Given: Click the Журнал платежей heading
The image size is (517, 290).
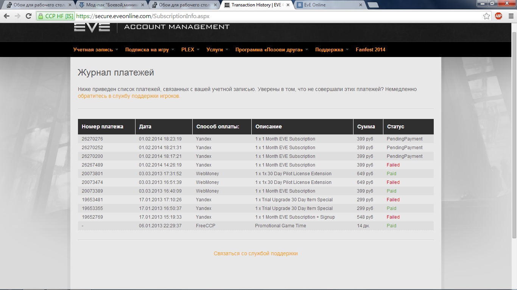Looking at the screenshot, I should (116, 72).
